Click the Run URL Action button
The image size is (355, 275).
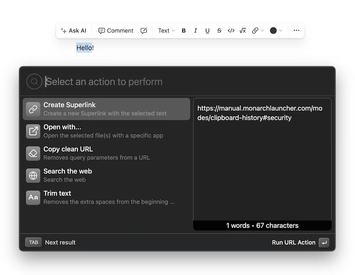(294, 242)
